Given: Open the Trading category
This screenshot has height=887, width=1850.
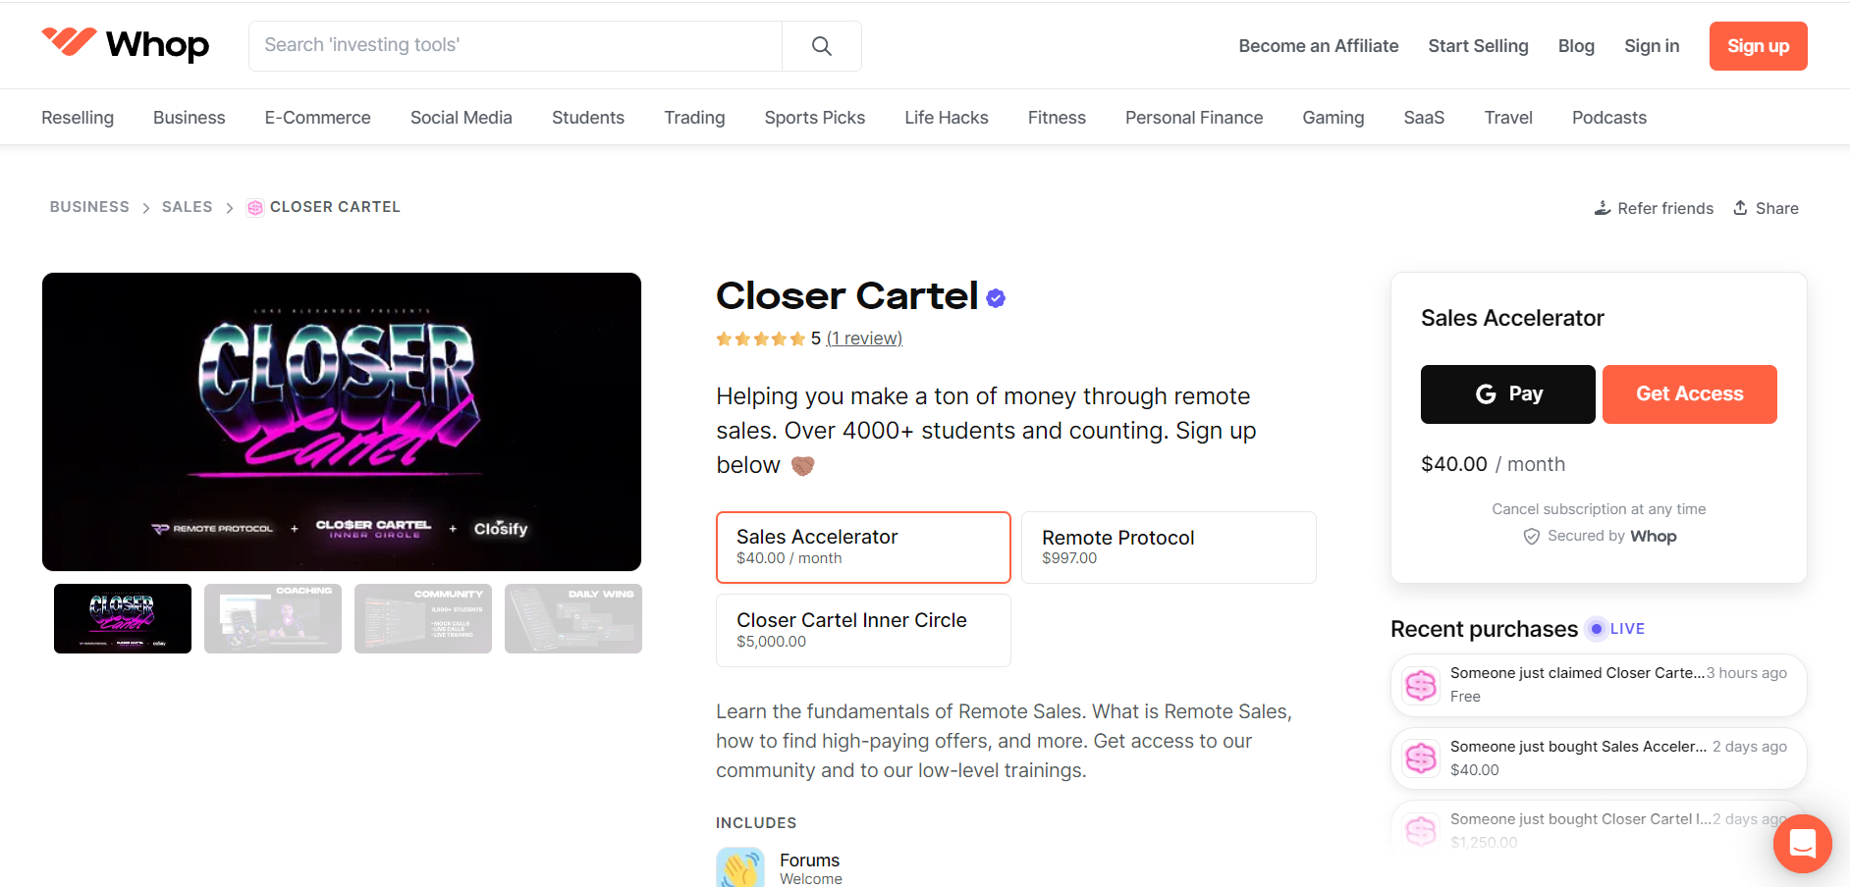Looking at the screenshot, I should click(x=694, y=117).
